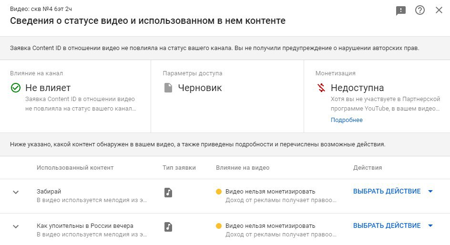
Task: Click yellow status dot in Забирай row
Action: [219, 192]
